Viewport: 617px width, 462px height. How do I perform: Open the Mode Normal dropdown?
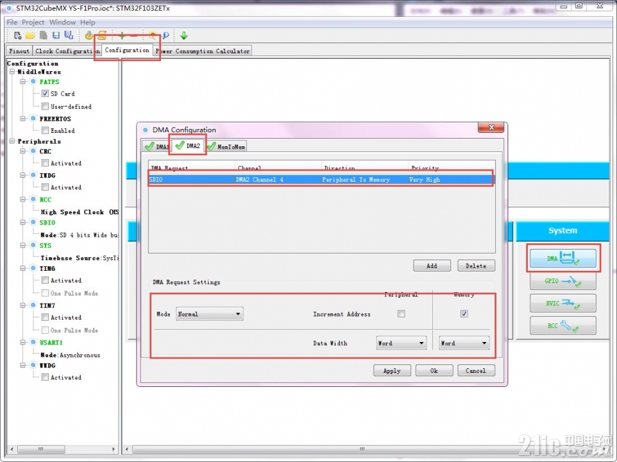pyautogui.click(x=209, y=314)
